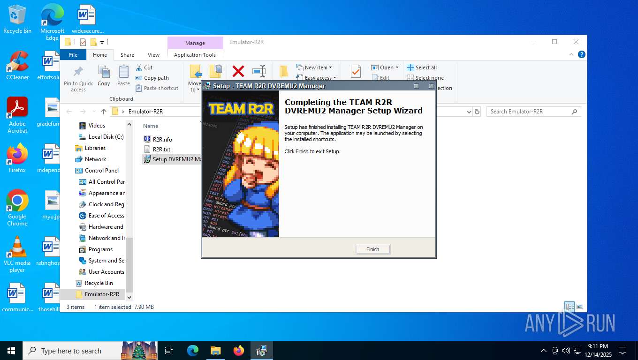Click the Search Emulator-R2R input field
638x360 pixels.
coord(533,112)
